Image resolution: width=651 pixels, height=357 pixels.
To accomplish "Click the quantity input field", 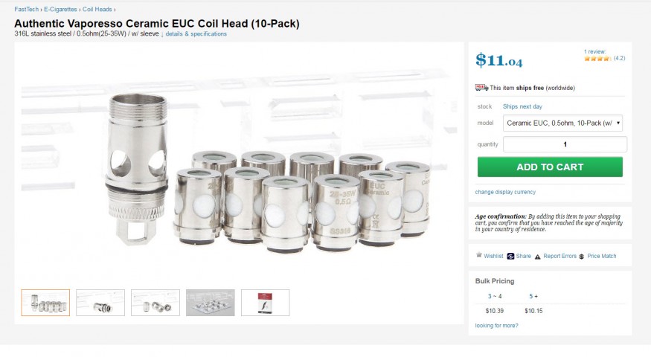I will pyautogui.click(x=565, y=144).
